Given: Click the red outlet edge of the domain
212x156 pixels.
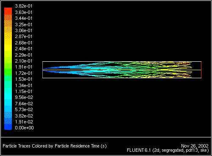Looking at the screenshot, I should click(x=201, y=70).
